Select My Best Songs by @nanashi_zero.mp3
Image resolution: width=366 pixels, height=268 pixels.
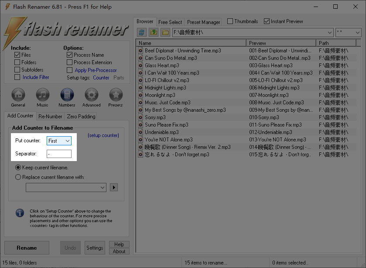tap(185, 110)
